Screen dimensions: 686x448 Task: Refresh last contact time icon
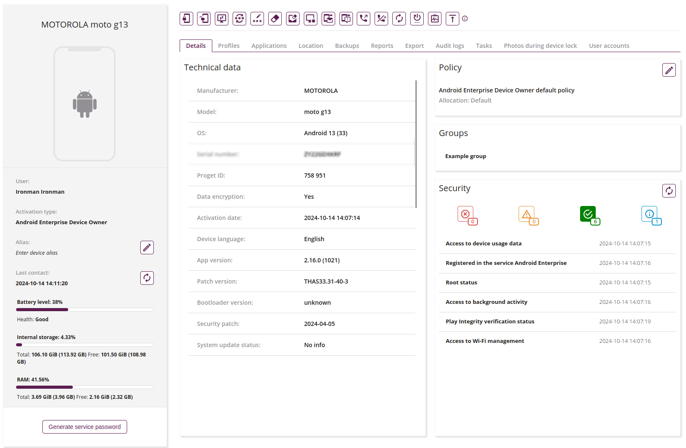click(147, 278)
